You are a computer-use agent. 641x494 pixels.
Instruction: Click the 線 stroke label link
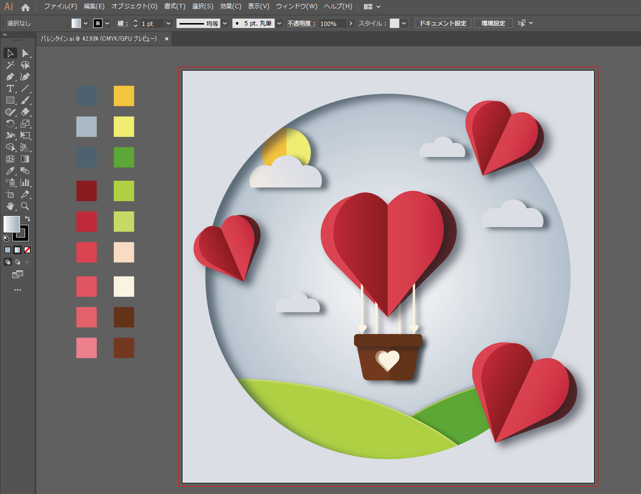click(x=122, y=23)
